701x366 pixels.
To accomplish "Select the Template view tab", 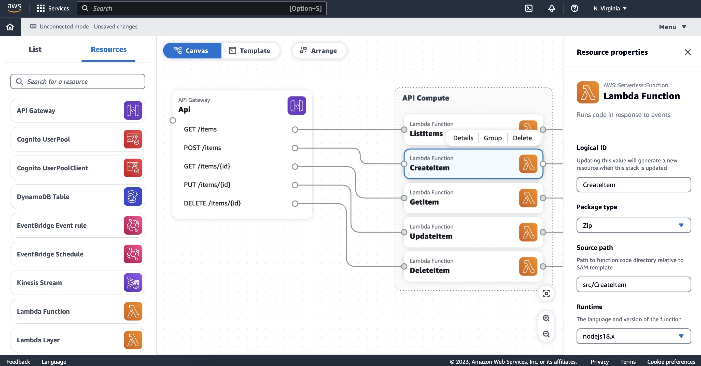I will coord(250,51).
